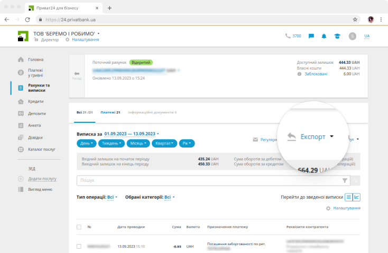The width and height of the screenshot is (388, 253).
Task: Tick the select-all checkbox in table header
Action: (79, 227)
